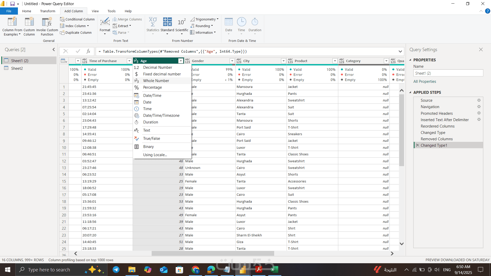Open gear settings for Source step

479,100
